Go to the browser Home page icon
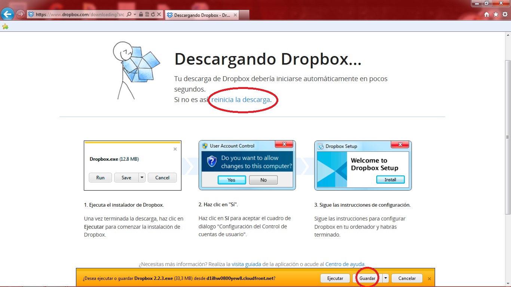 click(487, 15)
